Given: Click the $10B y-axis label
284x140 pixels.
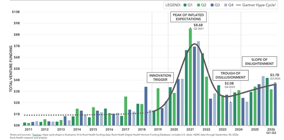Looking at the screenshot, I should tap(16, 12).
